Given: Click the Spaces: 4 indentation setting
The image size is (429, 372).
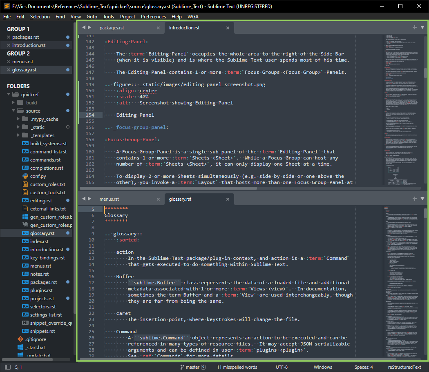Looking at the screenshot, I should (x=363, y=367).
